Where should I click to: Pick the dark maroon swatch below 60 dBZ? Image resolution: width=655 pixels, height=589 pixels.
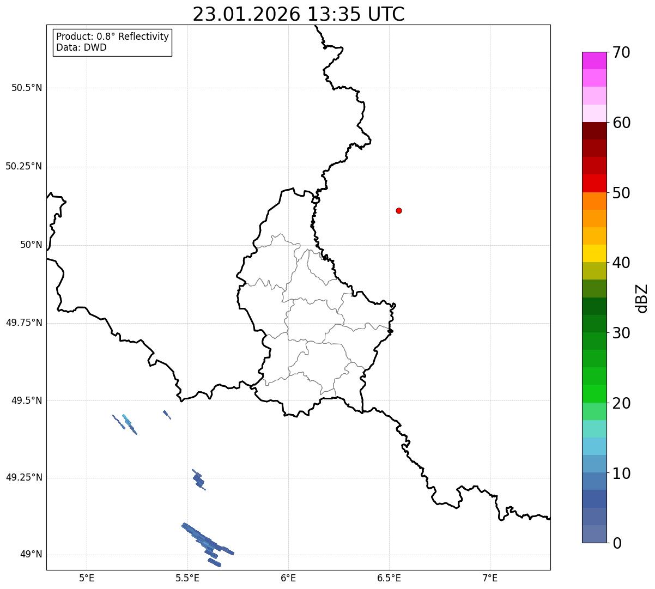click(x=594, y=131)
